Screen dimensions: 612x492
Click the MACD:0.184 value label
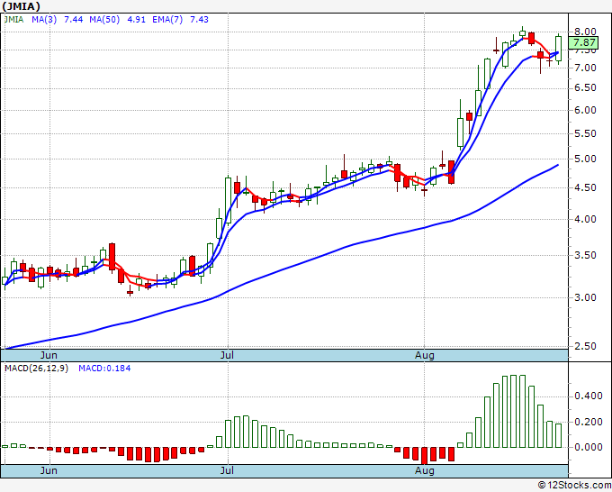(x=104, y=369)
